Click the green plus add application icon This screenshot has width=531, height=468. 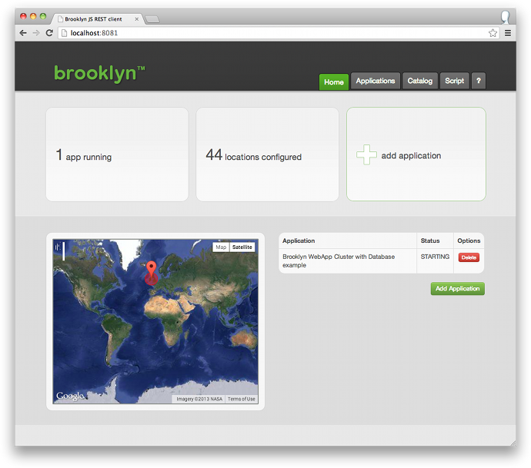[366, 155]
